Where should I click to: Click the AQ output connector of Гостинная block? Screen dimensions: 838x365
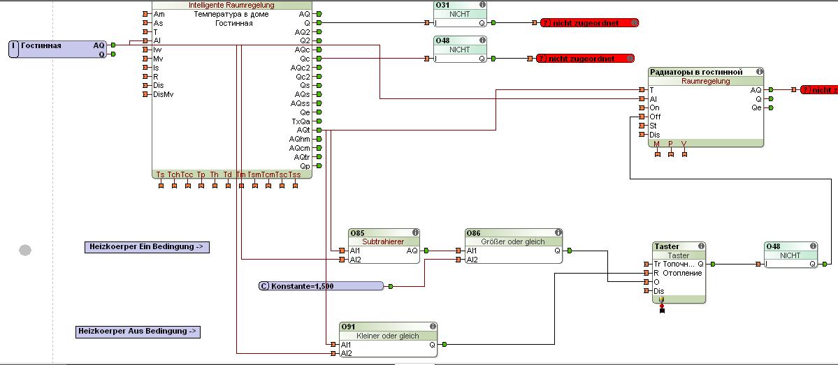113,45
